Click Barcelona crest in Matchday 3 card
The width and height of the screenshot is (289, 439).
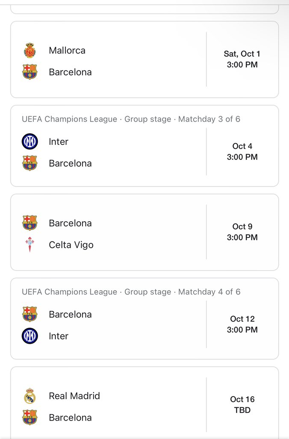click(x=30, y=163)
